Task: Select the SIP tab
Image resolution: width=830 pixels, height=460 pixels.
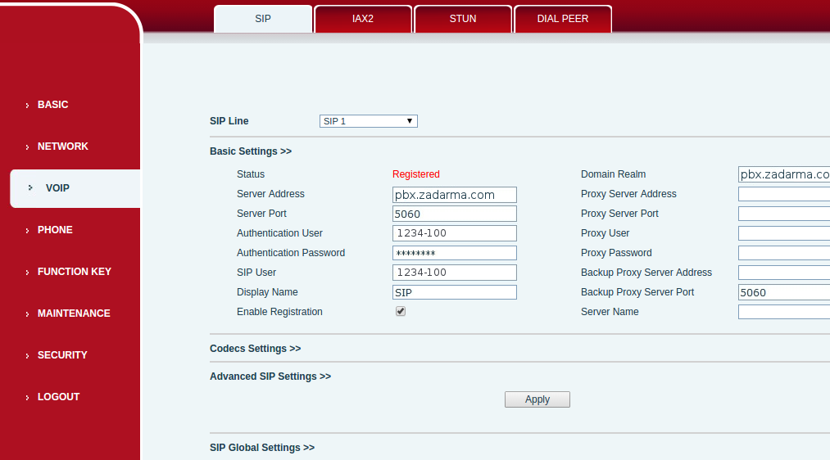Action: (263, 19)
